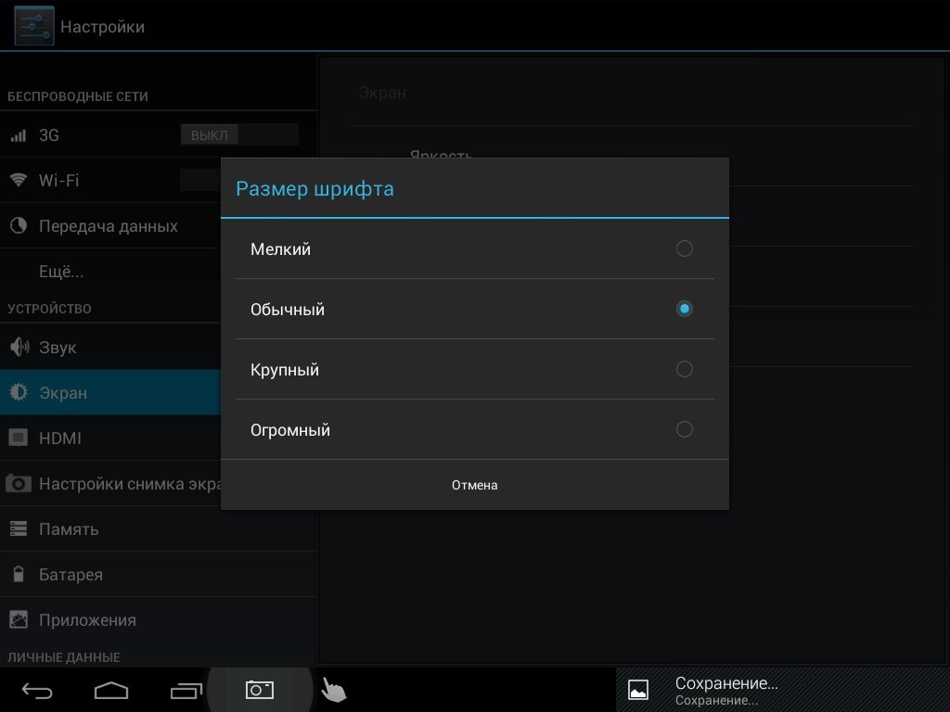Open the Recent apps switcher
This screenshot has height=712, width=950.
tap(186, 690)
